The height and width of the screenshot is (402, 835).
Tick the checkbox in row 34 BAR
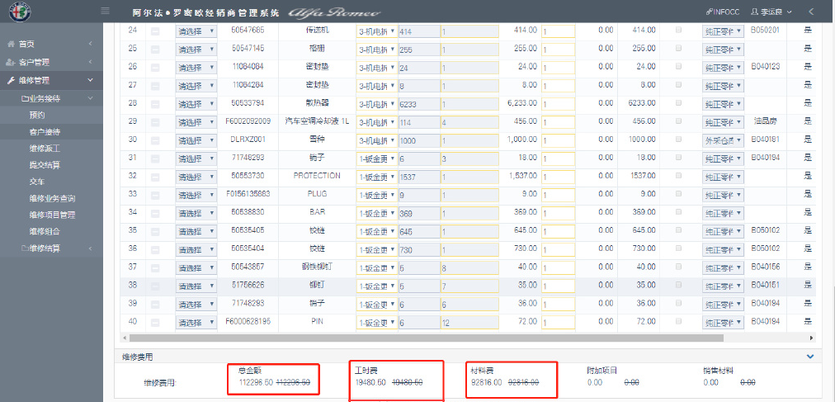(678, 212)
